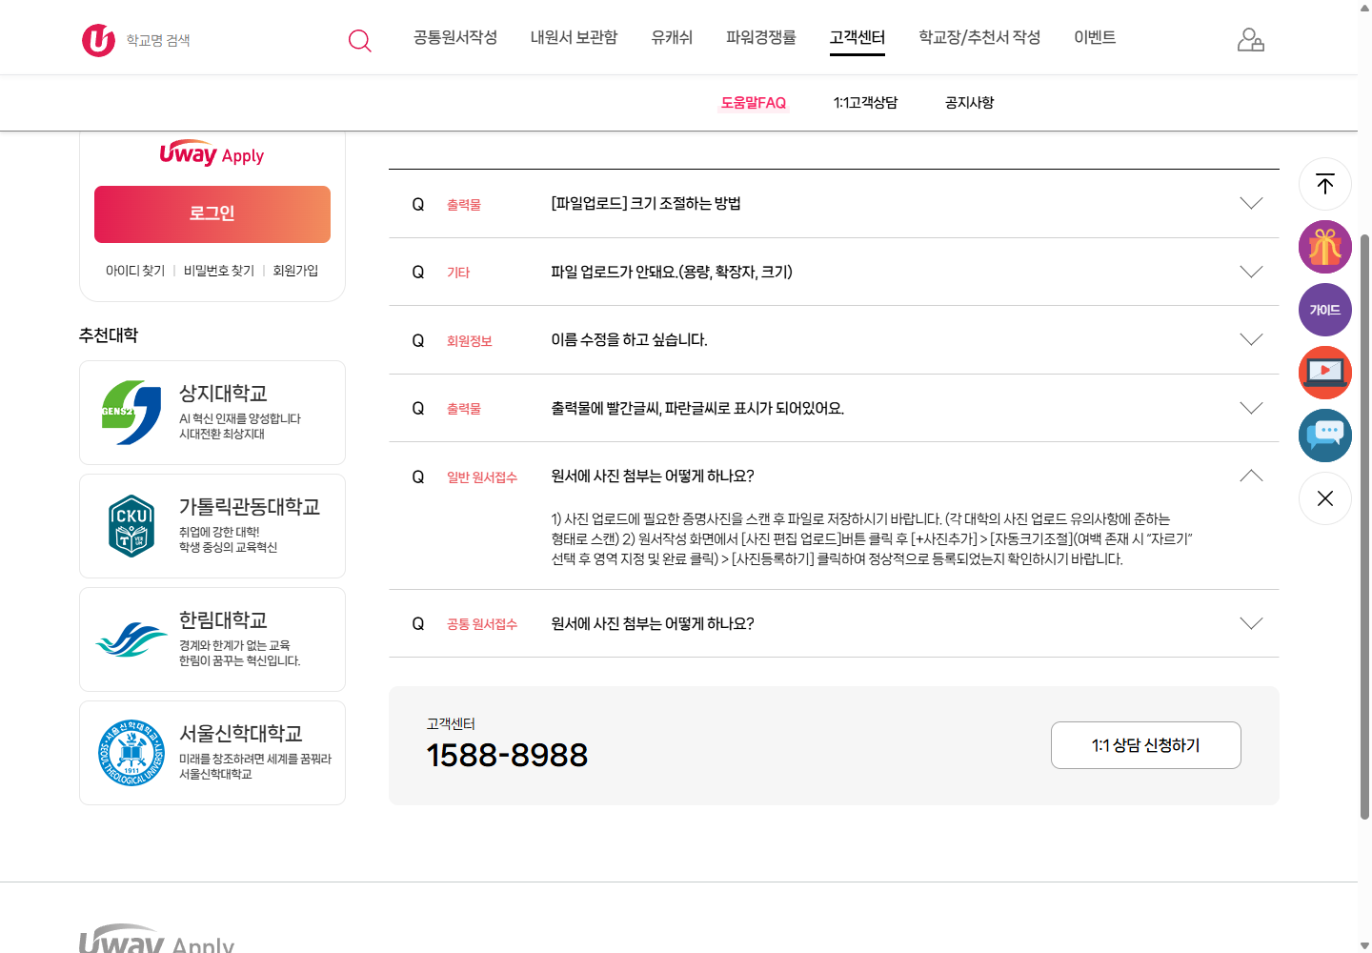The image size is (1372, 953).
Task: Click the 1:1 상담 신청하기 button
Action: (x=1146, y=745)
